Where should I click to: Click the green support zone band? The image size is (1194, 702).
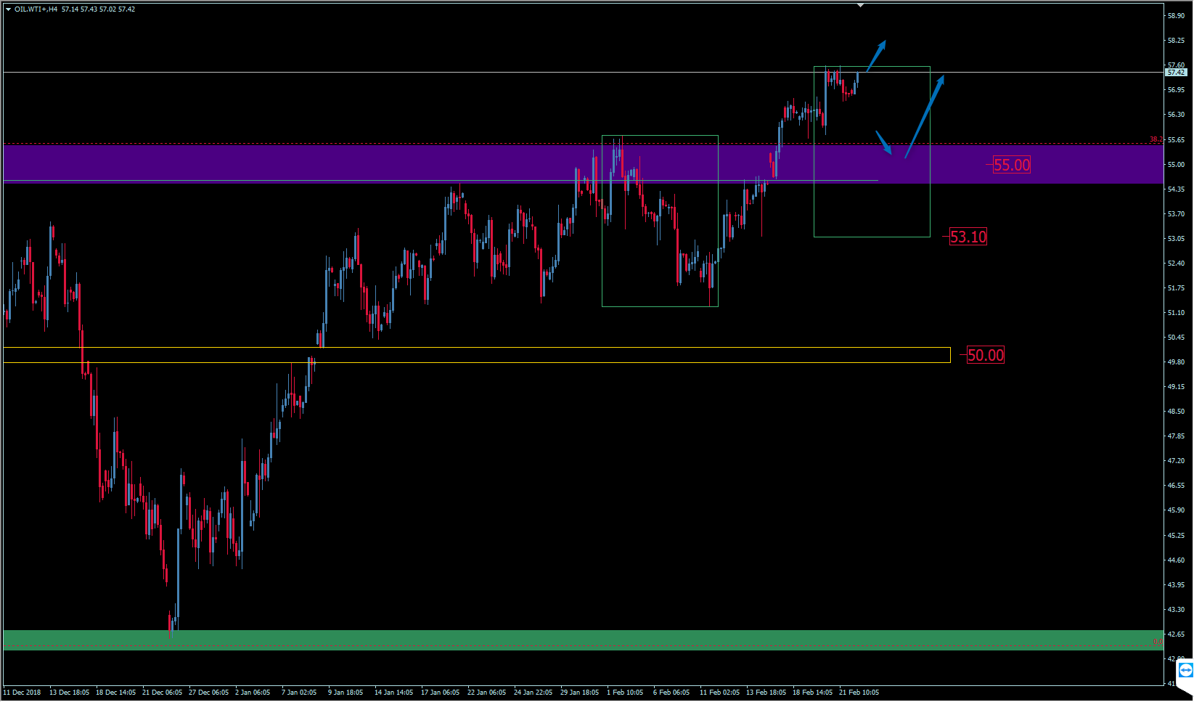tap(581, 639)
